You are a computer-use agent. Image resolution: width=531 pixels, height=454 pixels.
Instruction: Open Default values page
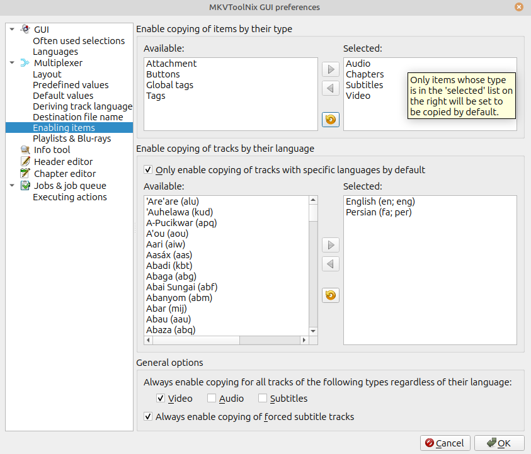coord(63,96)
